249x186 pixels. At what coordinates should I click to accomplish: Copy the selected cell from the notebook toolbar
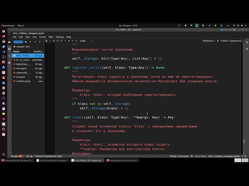pos(58,41)
